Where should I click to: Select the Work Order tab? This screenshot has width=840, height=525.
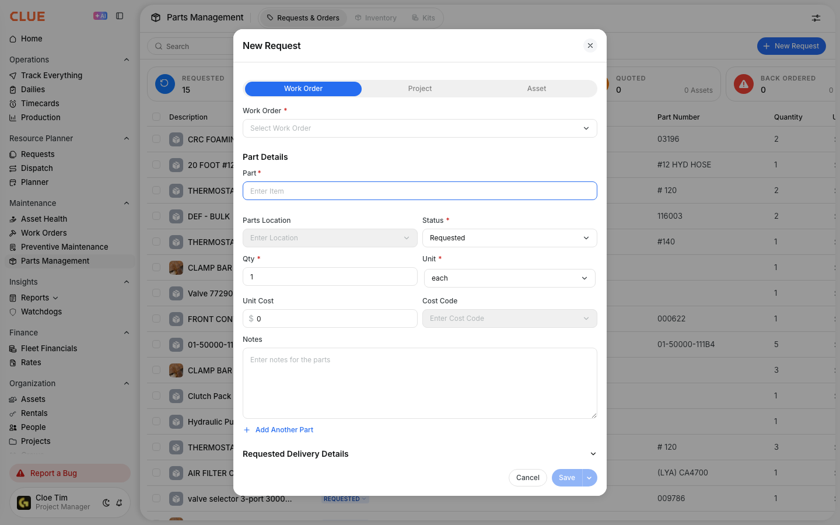(303, 89)
